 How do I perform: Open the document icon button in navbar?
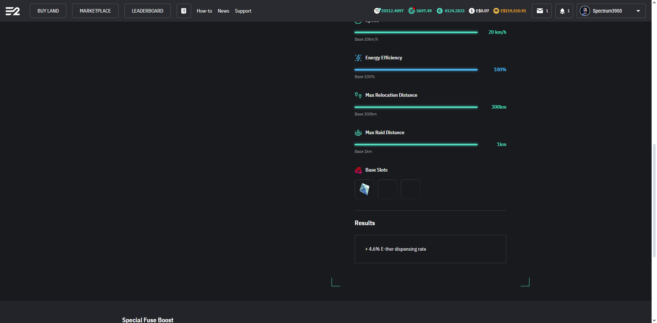[x=183, y=11]
